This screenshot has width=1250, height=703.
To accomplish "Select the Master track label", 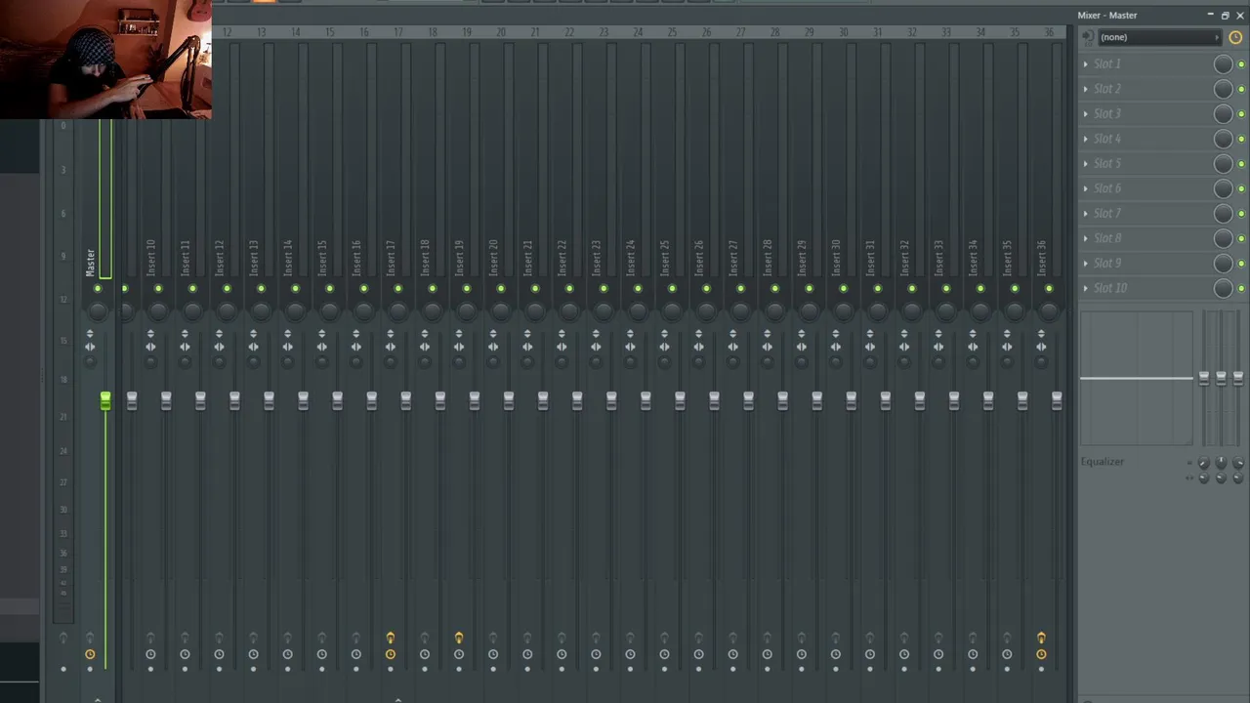I will [x=90, y=261].
